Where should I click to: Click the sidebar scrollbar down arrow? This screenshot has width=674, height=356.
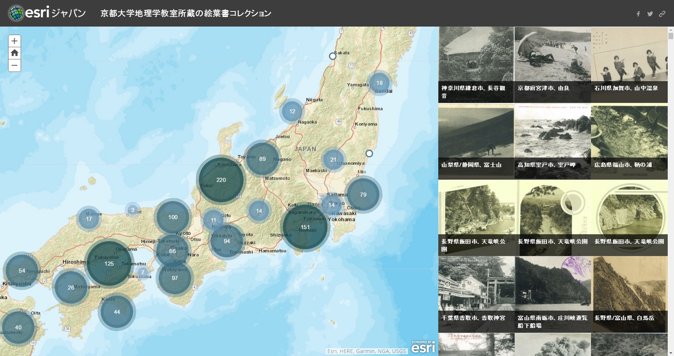point(671,352)
